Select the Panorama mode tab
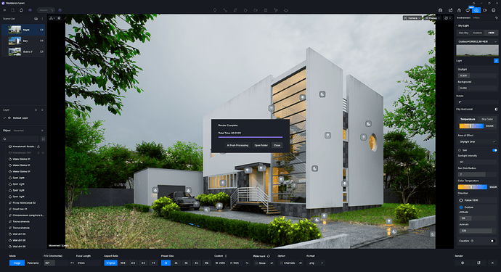Screen dimensions: 501x272 (33, 263)
